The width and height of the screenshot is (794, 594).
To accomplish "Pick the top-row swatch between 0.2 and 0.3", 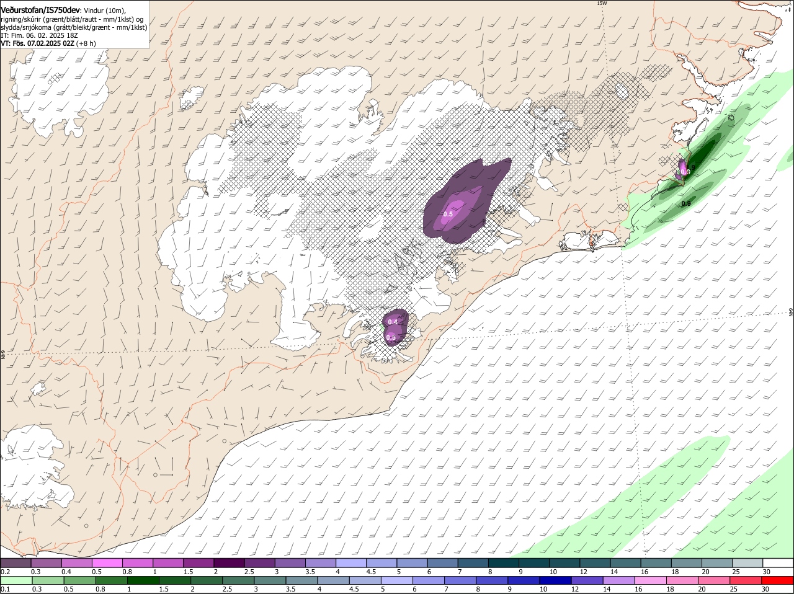I will click(x=16, y=563).
